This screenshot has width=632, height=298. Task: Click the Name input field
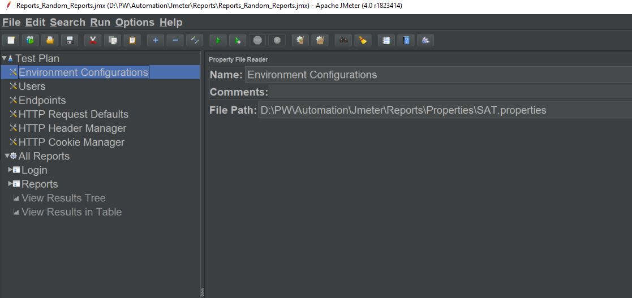point(438,75)
